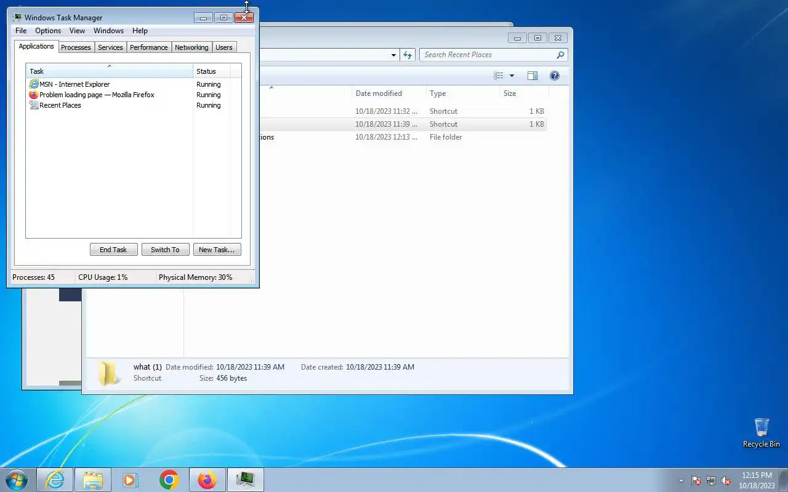Viewport: 788px width, 492px height.
Task: Close the Windows Task Manager window
Action: pyautogui.click(x=244, y=17)
